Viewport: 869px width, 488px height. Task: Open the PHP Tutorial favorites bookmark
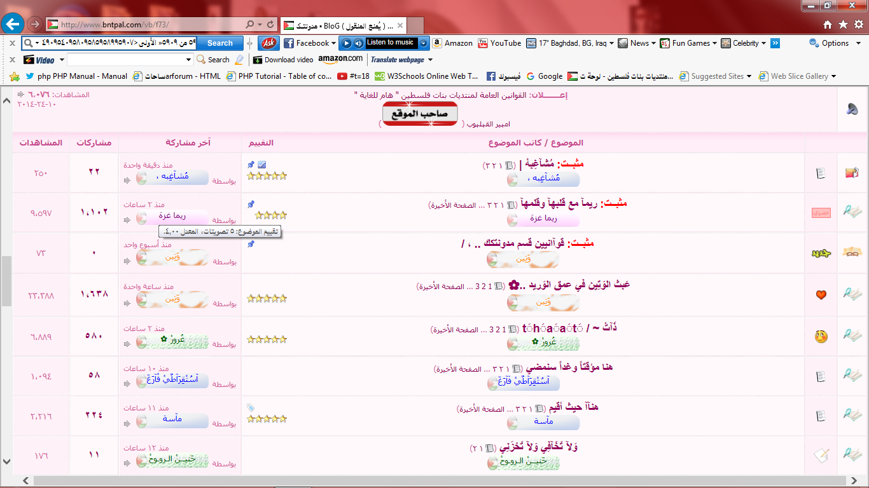(279, 76)
